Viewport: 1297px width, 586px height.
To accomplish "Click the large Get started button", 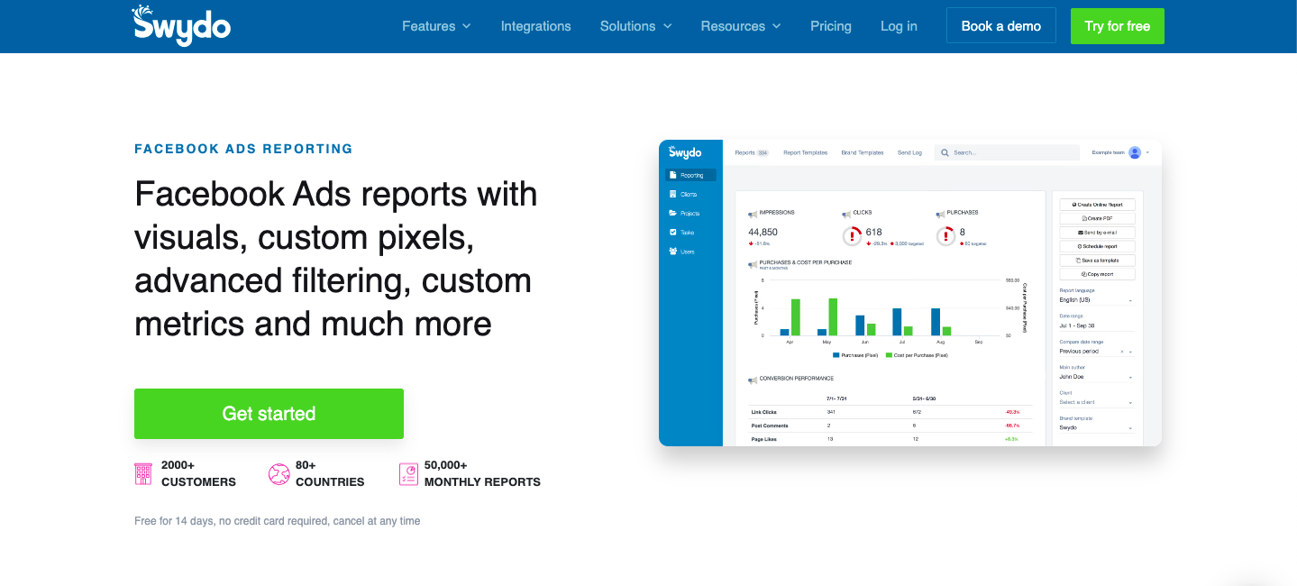I will pos(269,414).
